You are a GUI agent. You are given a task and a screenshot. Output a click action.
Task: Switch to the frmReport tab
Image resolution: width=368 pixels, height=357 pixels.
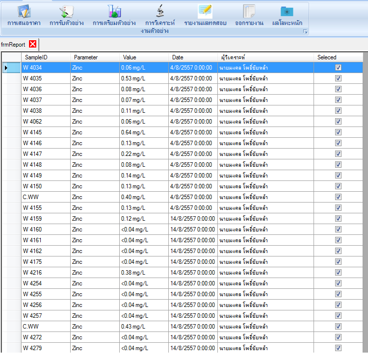[x=13, y=44]
